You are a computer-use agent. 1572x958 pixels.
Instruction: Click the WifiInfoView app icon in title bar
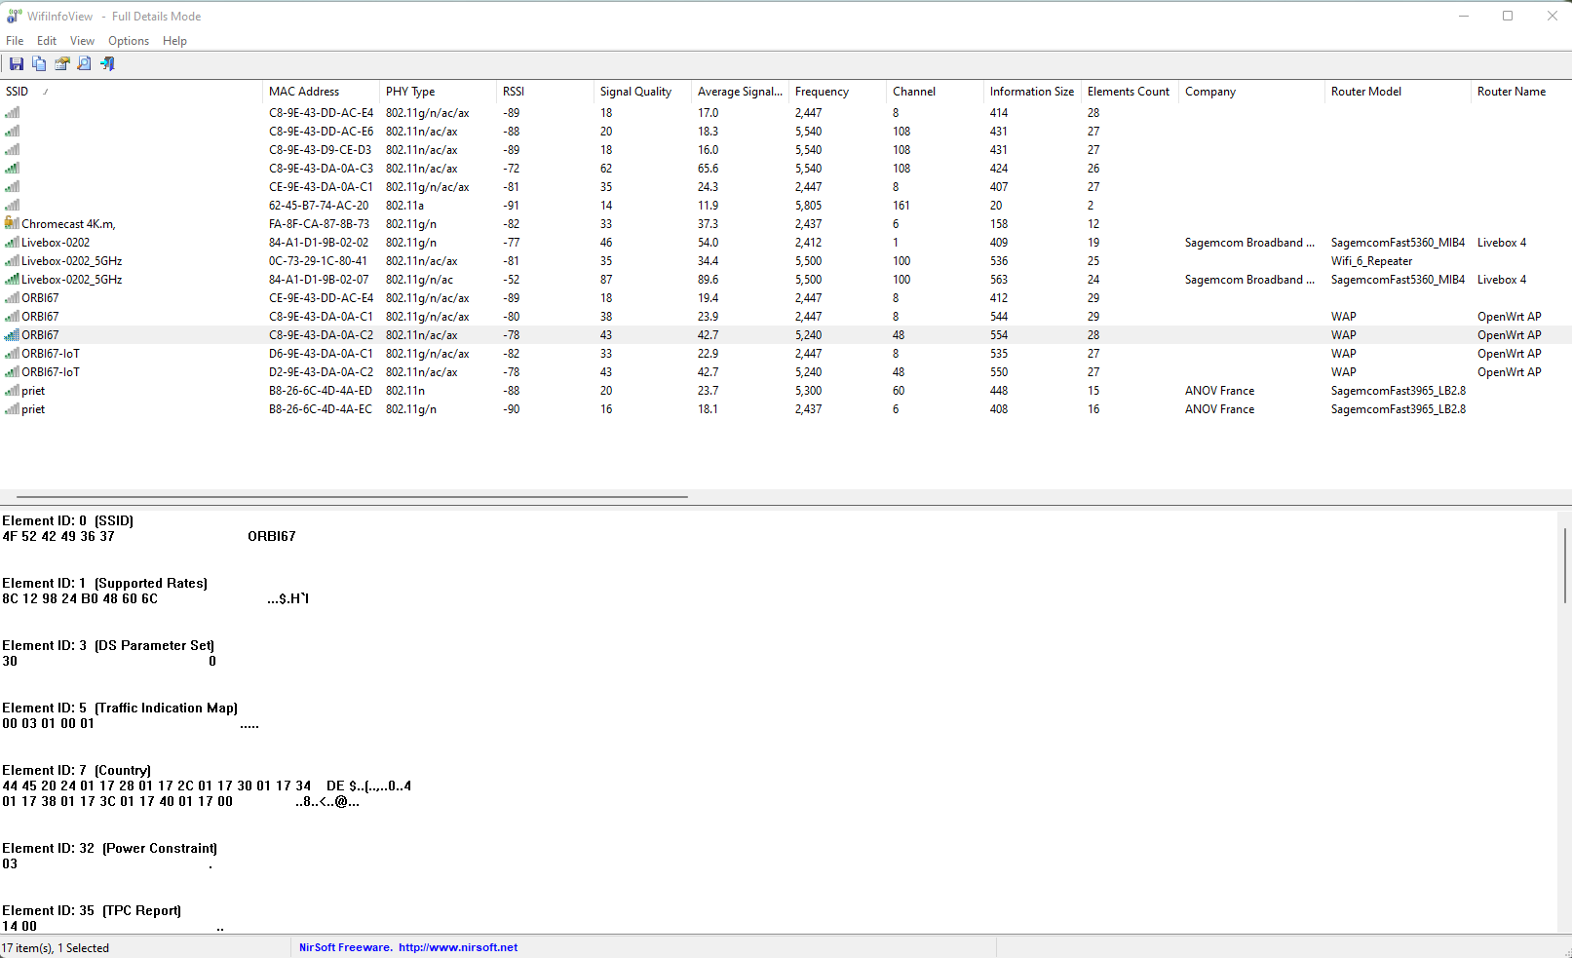14,17
